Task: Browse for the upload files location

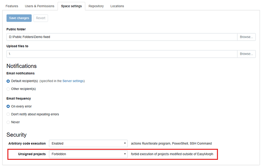Action: coord(246,54)
